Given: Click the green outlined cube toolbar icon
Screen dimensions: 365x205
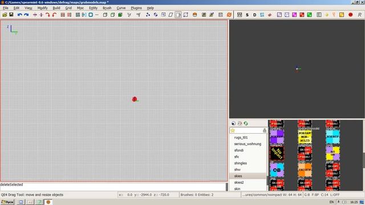Looking at the screenshot, I should pyautogui.click(x=113, y=15).
